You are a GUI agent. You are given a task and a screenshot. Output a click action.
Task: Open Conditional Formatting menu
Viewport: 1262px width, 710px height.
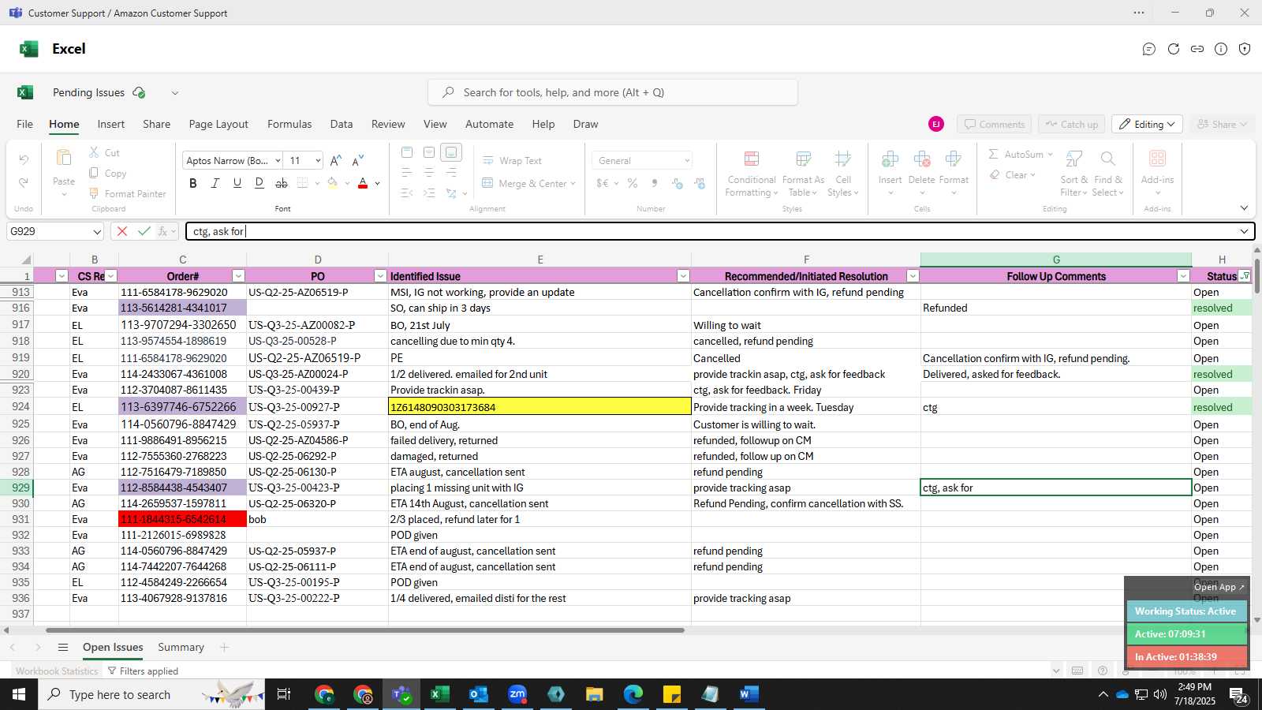(x=752, y=174)
